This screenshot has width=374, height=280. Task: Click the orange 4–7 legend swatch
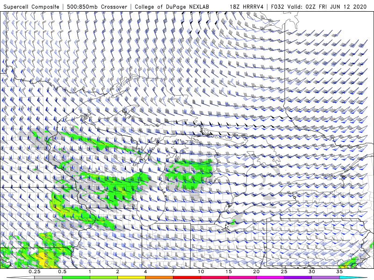tap(159, 278)
